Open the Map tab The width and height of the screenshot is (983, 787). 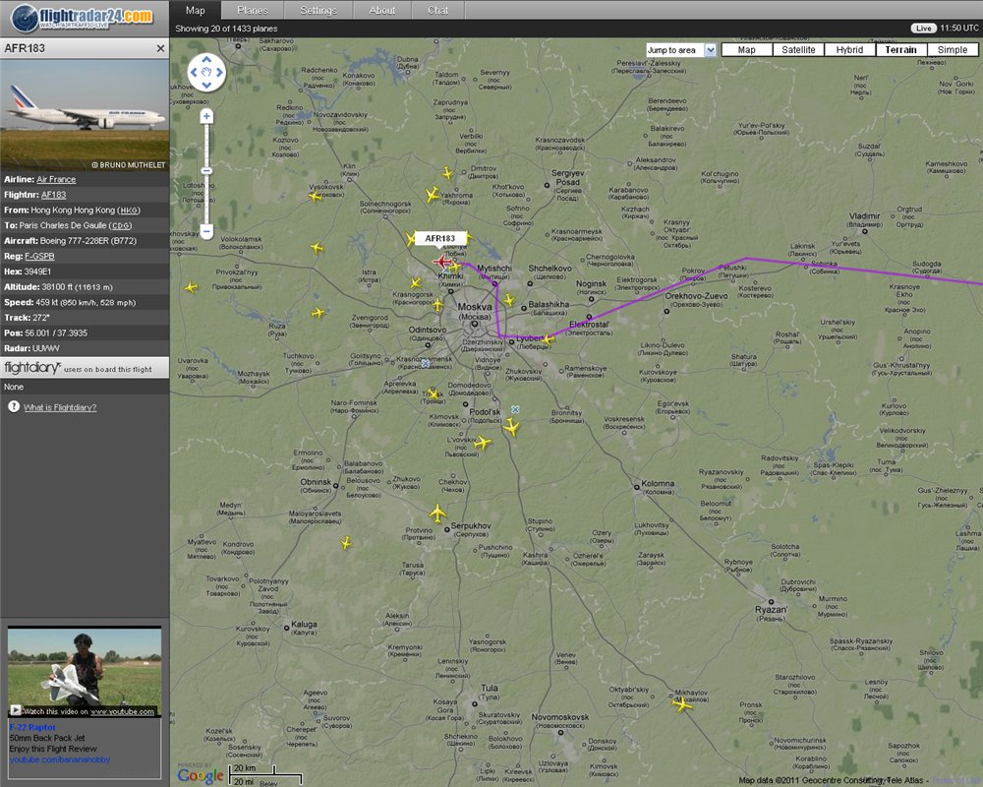pyautogui.click(x=195, y=10)
